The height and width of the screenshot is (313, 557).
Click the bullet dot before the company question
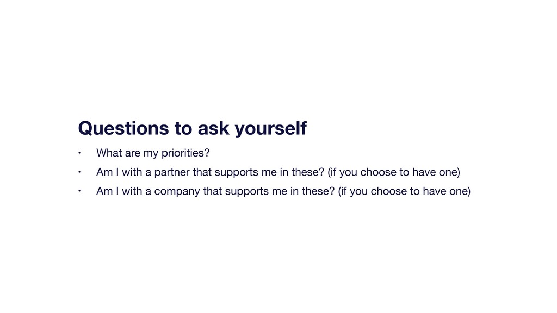(x=79, y=191)
